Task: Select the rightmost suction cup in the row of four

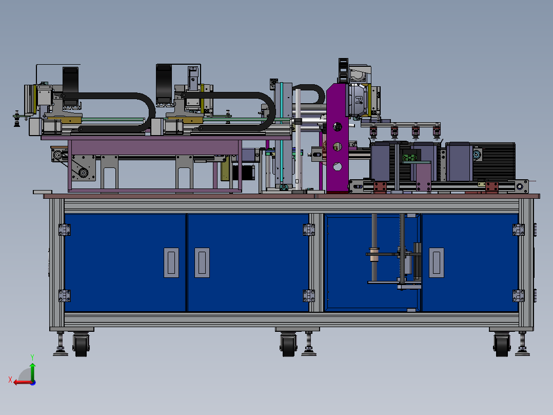Action: [x=437, y=132]
